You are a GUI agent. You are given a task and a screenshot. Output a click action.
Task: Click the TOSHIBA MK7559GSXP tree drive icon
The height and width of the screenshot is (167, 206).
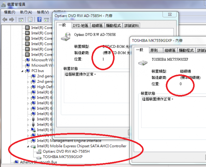(x=39, y=157)
